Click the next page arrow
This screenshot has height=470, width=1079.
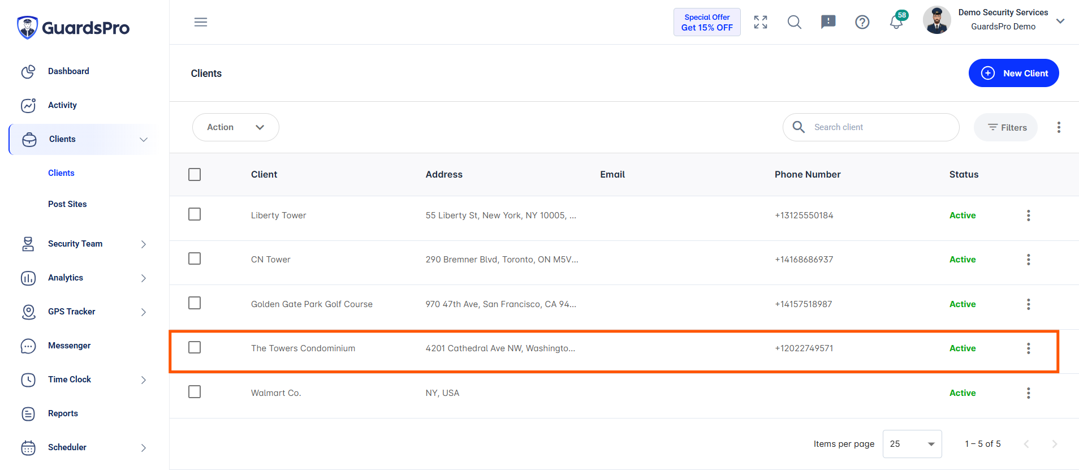[1054, 444]
